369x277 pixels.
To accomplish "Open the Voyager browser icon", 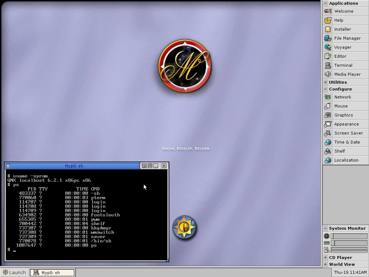I will click(328, 47).
